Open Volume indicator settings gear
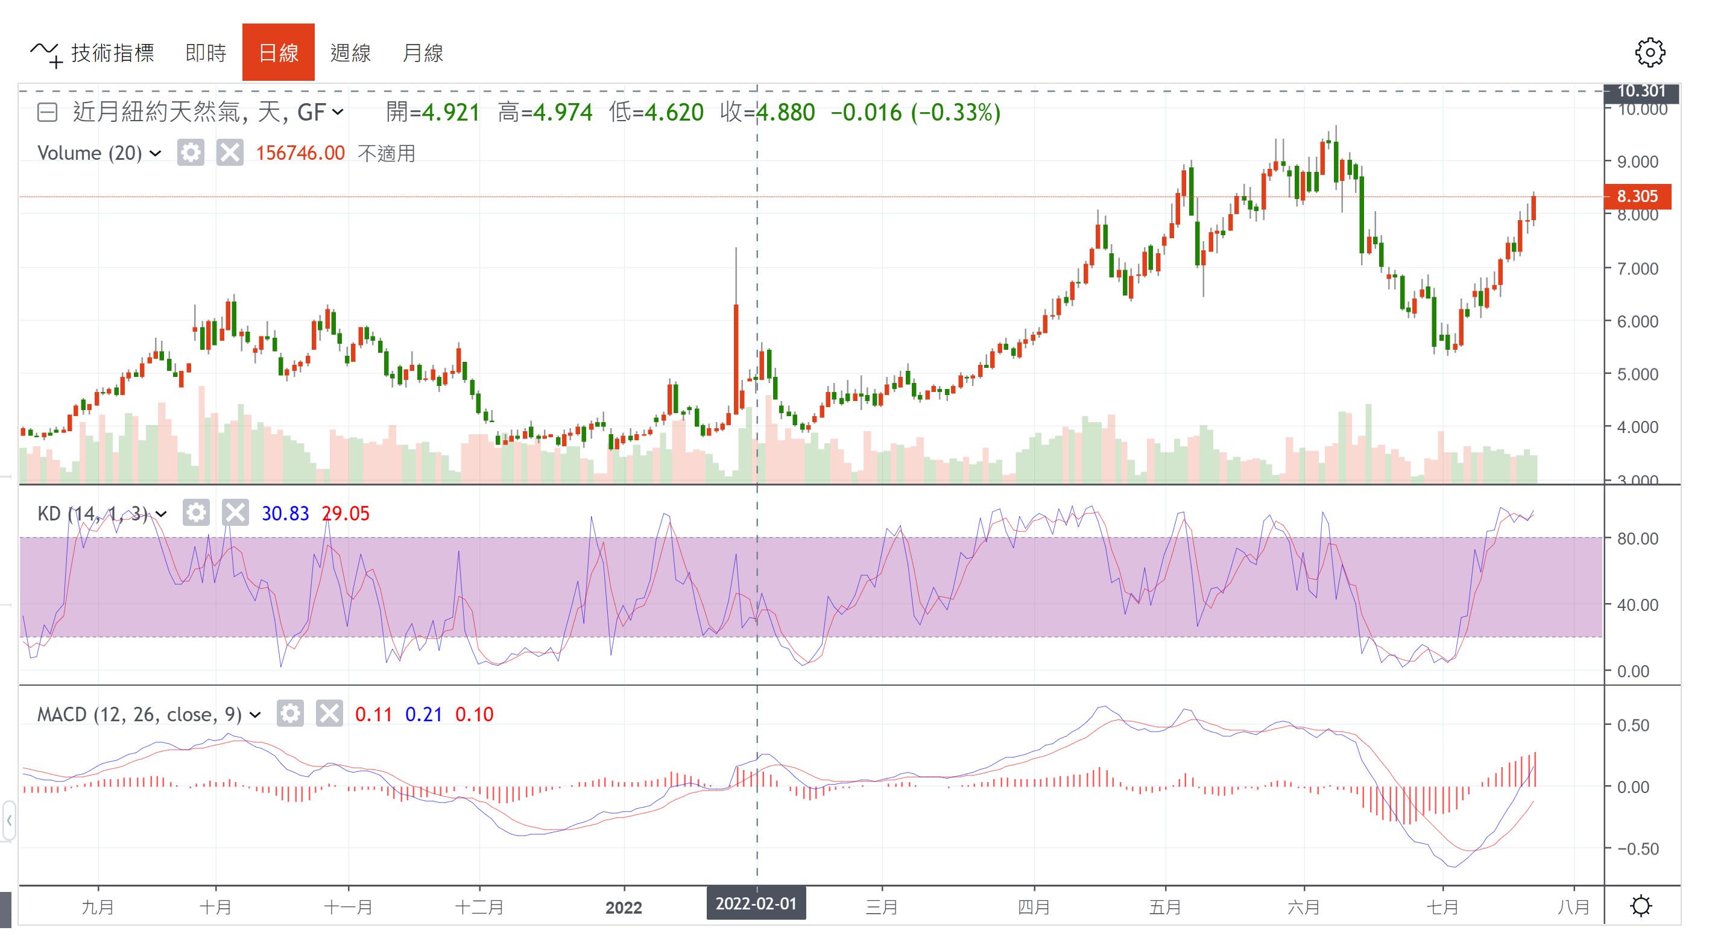This screenshot has height=942, width=1712. 191,153
